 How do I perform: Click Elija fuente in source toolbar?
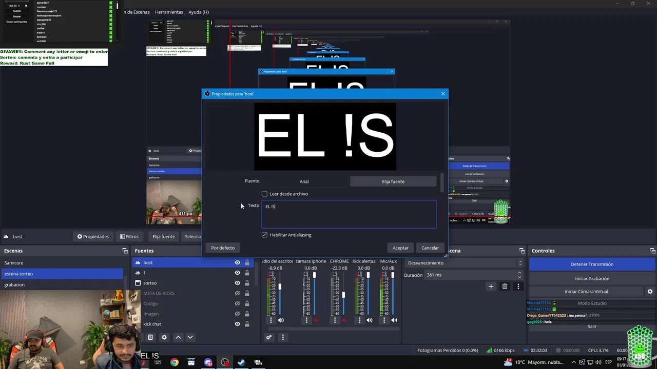163,236
